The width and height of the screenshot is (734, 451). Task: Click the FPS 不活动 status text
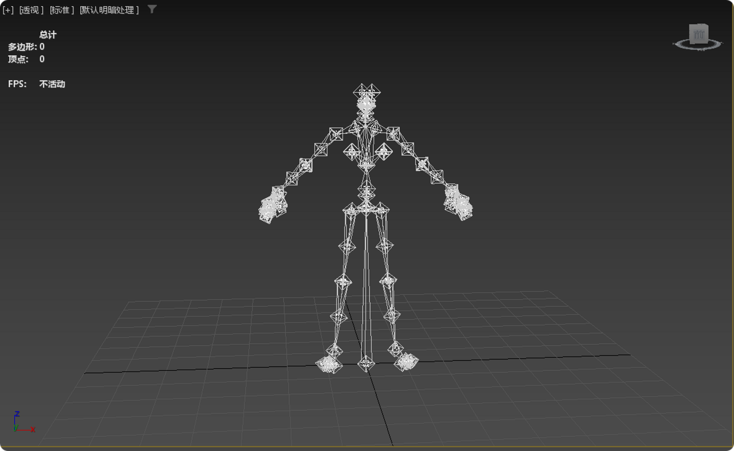36,84
